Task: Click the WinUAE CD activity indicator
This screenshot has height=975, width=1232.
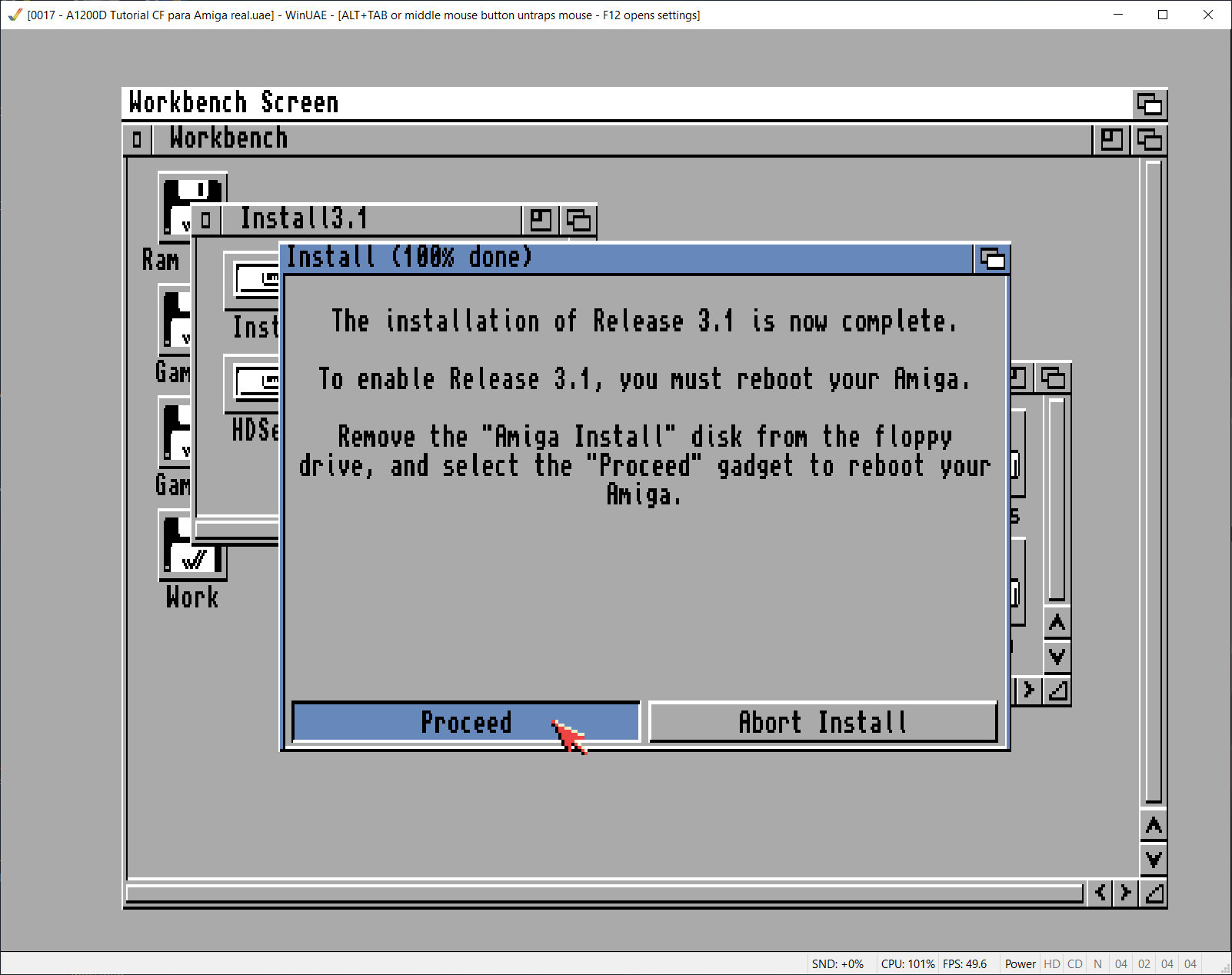Action: pyautogui.click(x=1075, y=964)
